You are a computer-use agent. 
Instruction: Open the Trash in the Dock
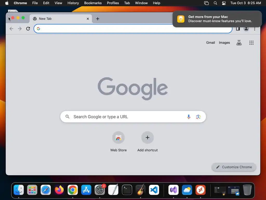[x=247, y=190]
